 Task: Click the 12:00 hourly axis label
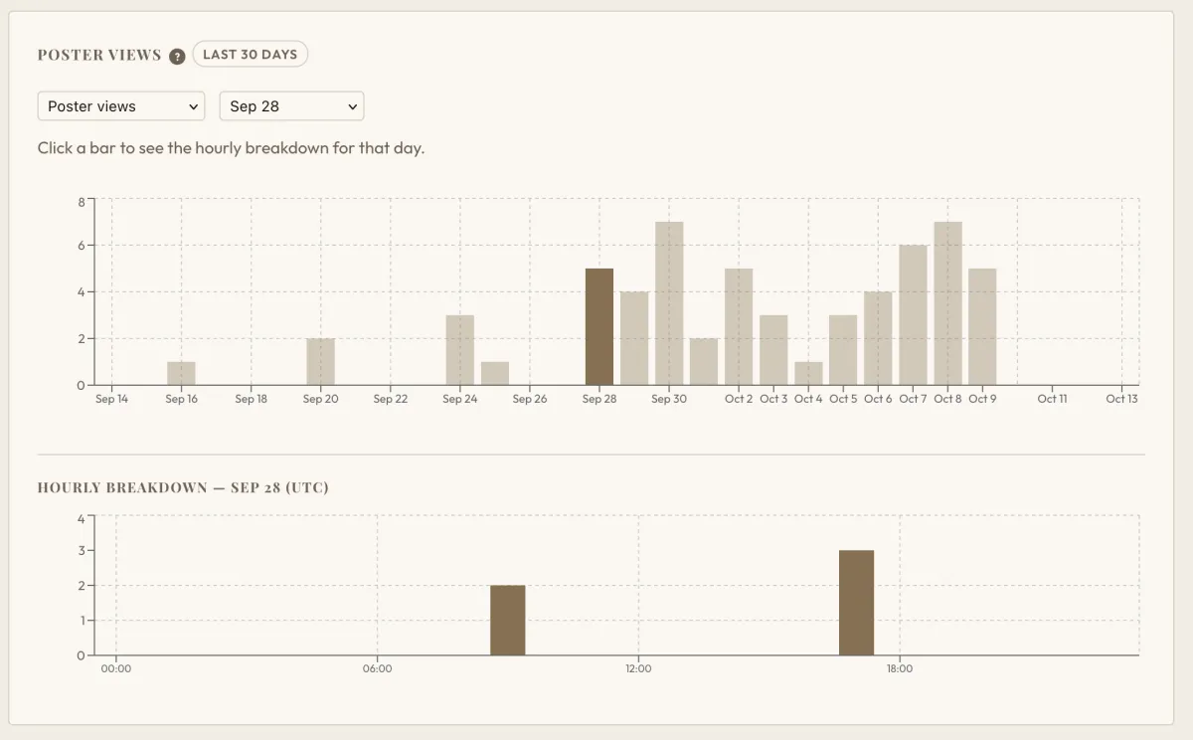pos(638,668)
